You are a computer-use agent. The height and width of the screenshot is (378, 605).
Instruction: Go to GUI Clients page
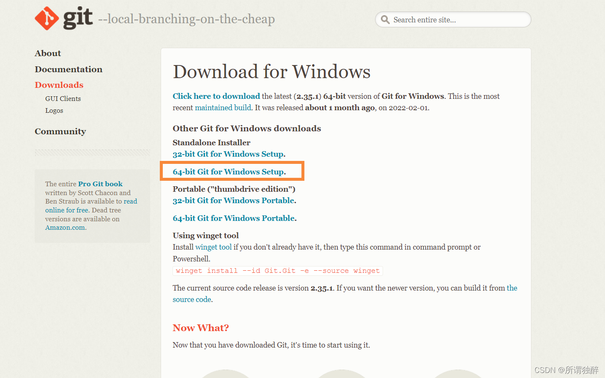point(63,98)
